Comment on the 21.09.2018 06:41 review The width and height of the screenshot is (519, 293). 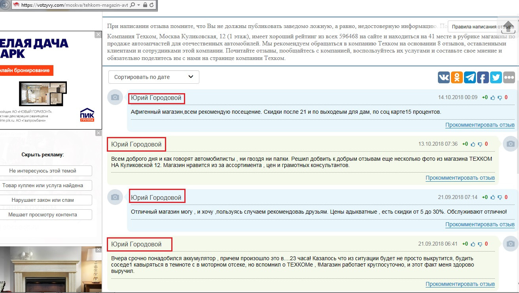[x=460, y=284]
